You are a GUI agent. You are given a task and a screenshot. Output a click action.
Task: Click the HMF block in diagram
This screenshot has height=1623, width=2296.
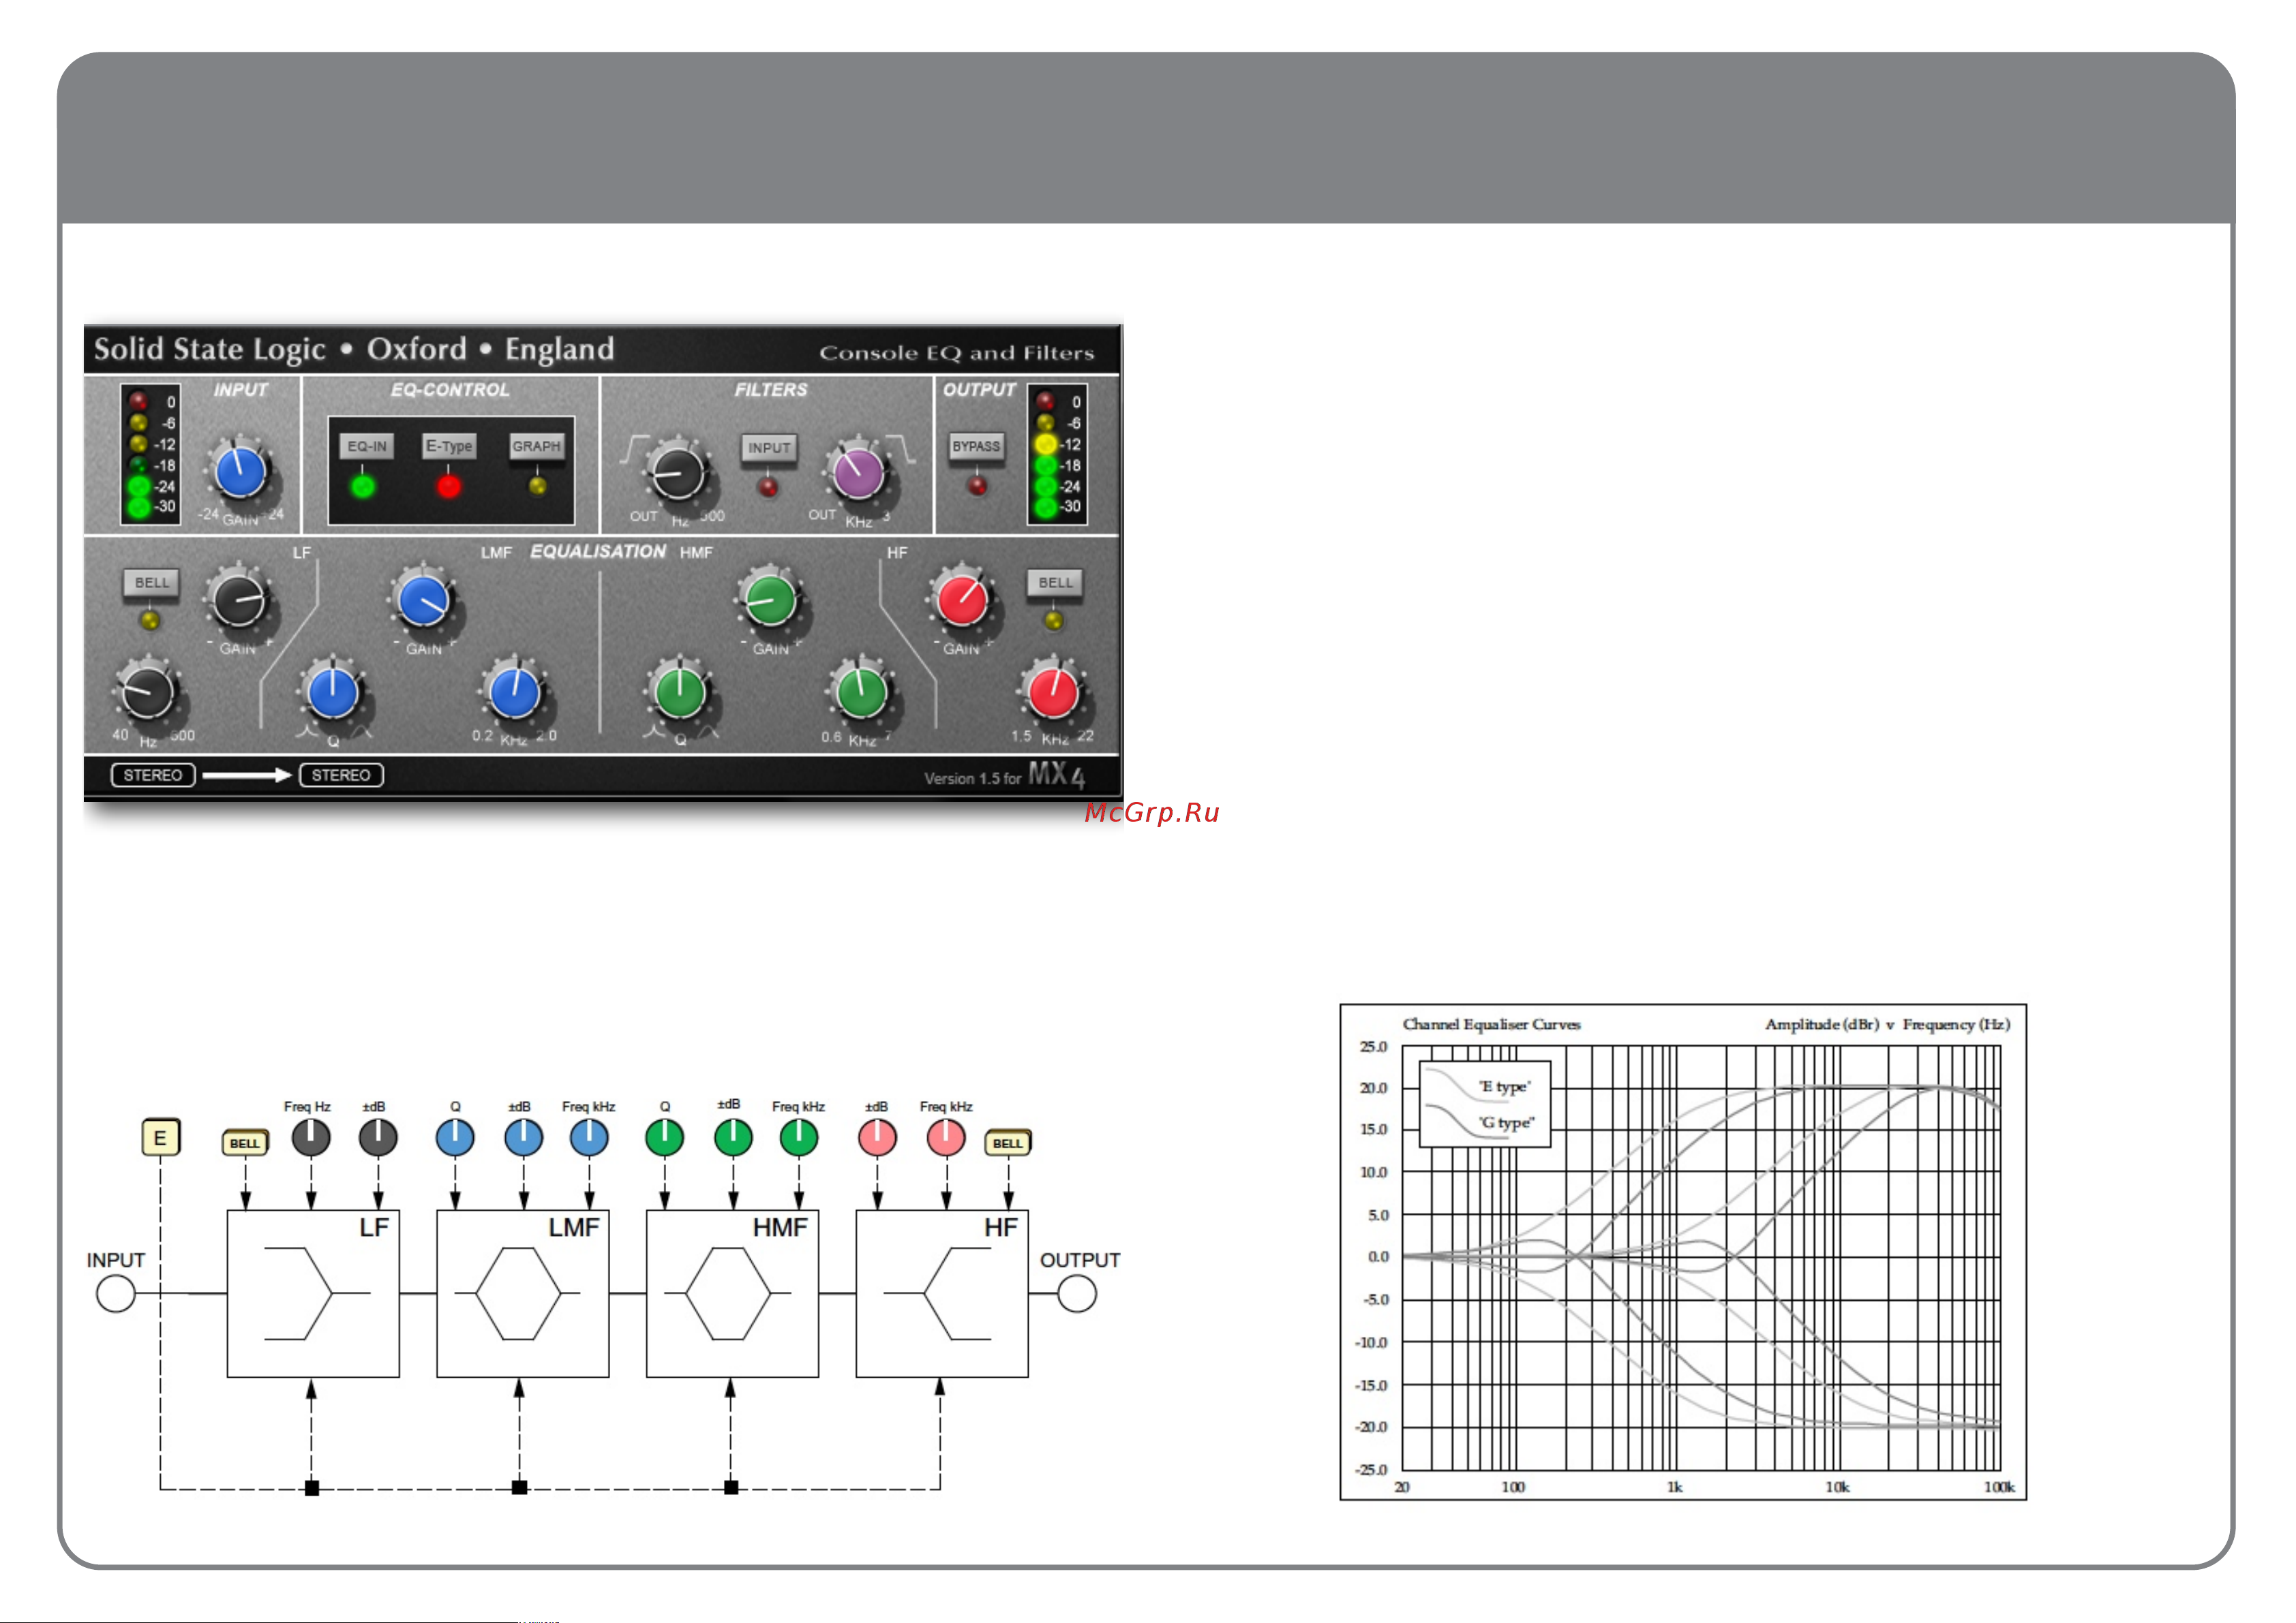click(x=733, y=1294)
